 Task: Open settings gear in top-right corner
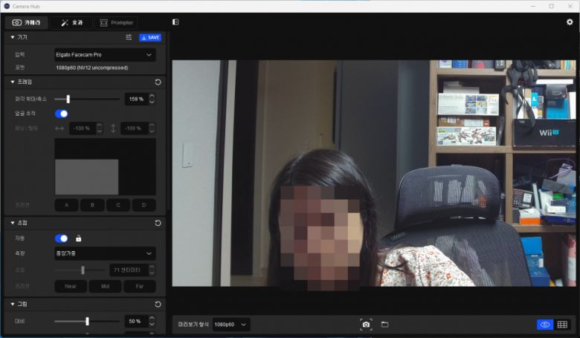pos(570,22)
